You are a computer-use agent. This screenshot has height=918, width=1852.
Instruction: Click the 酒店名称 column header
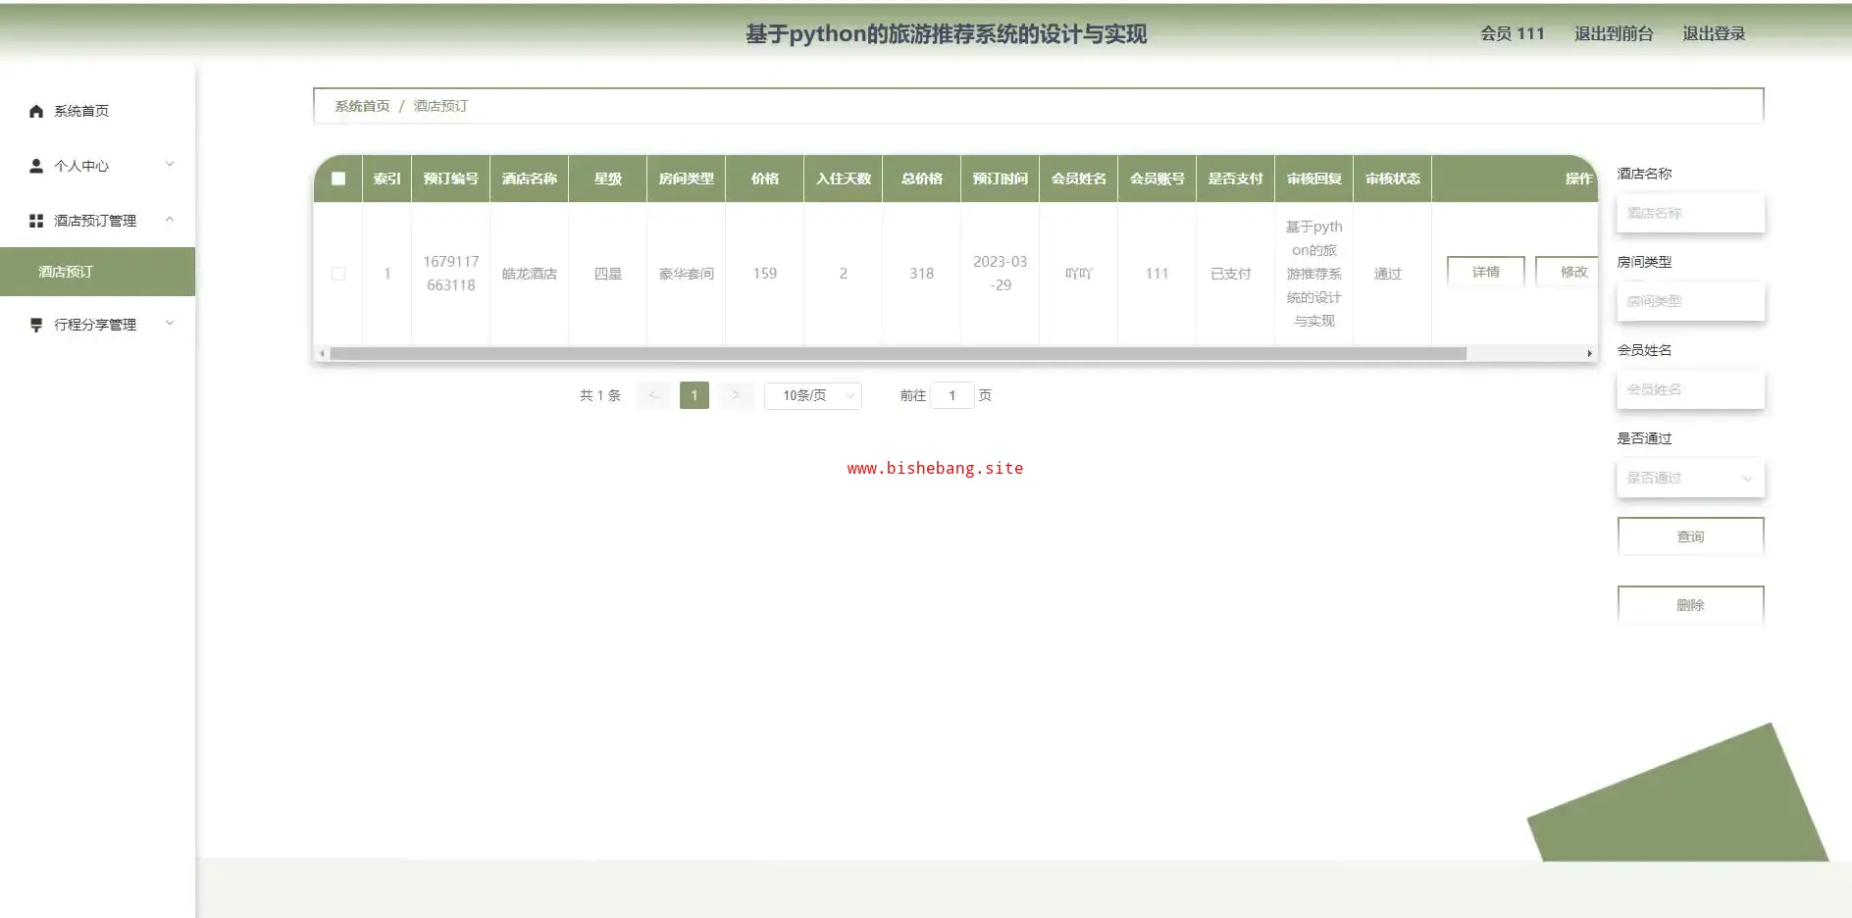[x=529, y=178]
